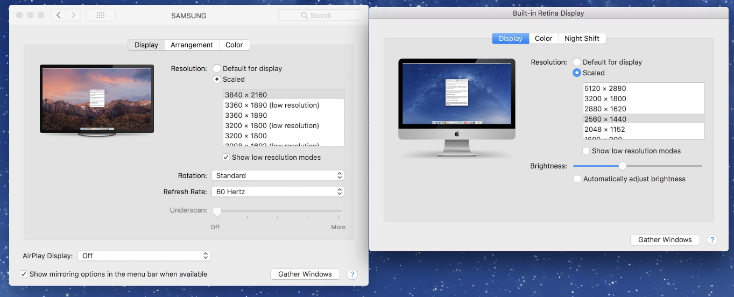
Task: Enable Automatically adjust brightness
Action: click(577, 179)
